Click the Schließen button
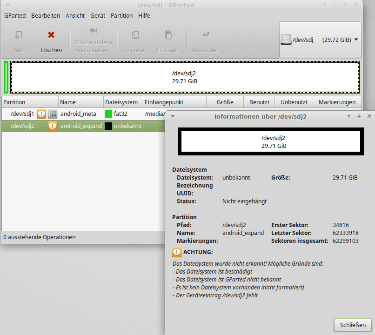 click(353, 325)
